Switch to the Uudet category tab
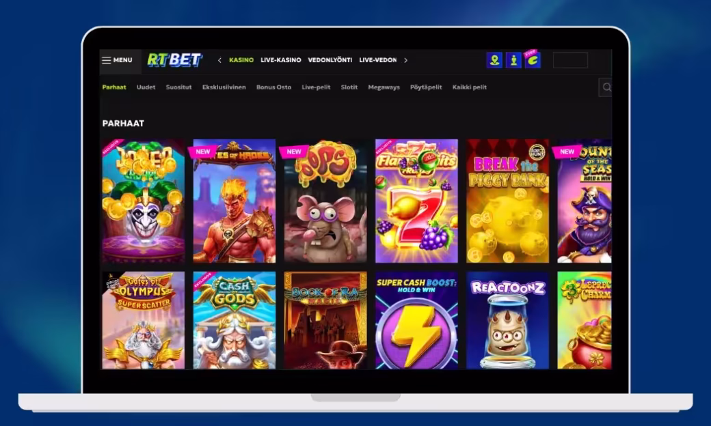Image resolution: width=711 pixels, height=426 pixels. pyautogui.click(x=146, y=87)
